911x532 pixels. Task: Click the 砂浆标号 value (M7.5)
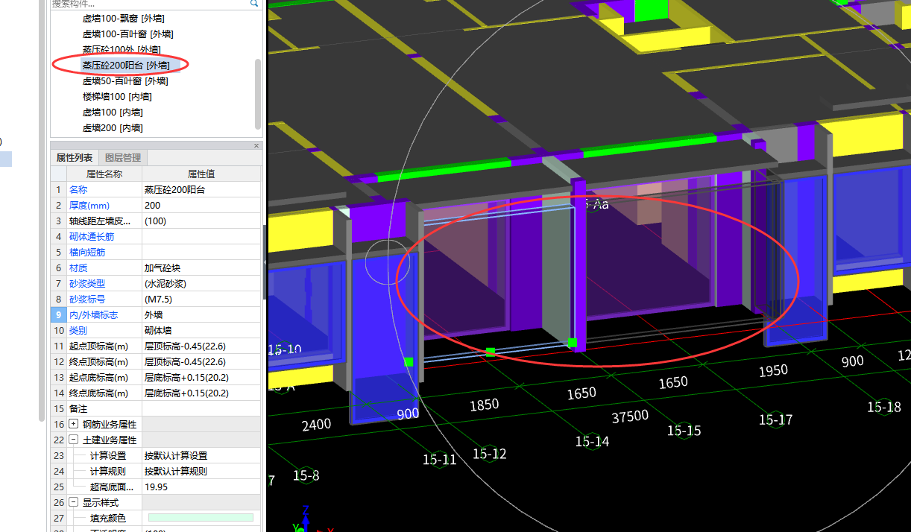(x=201, y=299)
